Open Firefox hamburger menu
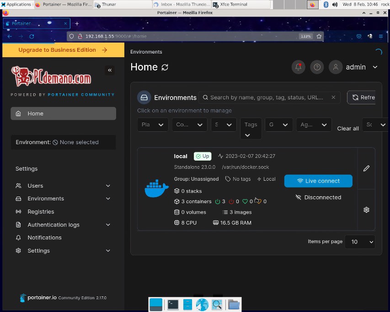This screenshot has width=390, height=312. [380, 36]
